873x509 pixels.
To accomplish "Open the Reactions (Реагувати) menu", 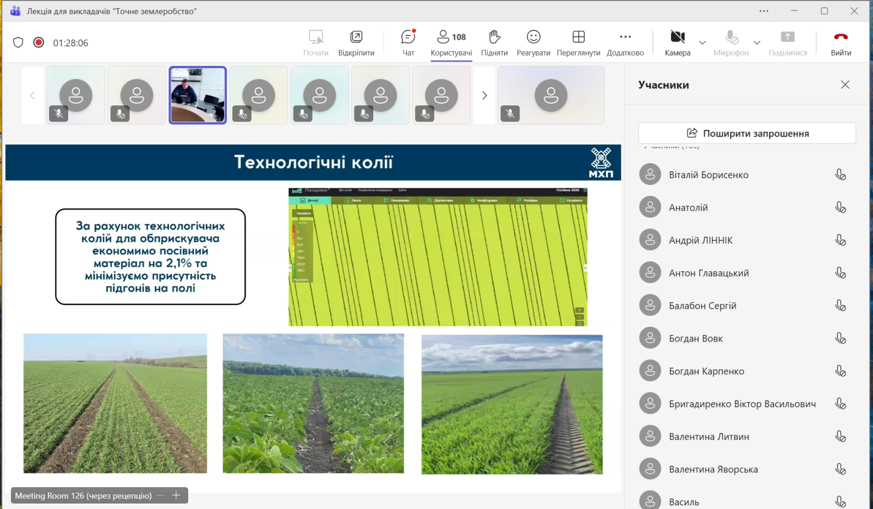I will 533,43.
